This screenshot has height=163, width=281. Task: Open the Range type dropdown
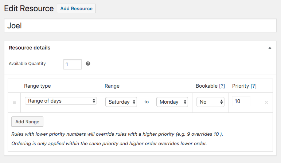[x=61, y=101]
